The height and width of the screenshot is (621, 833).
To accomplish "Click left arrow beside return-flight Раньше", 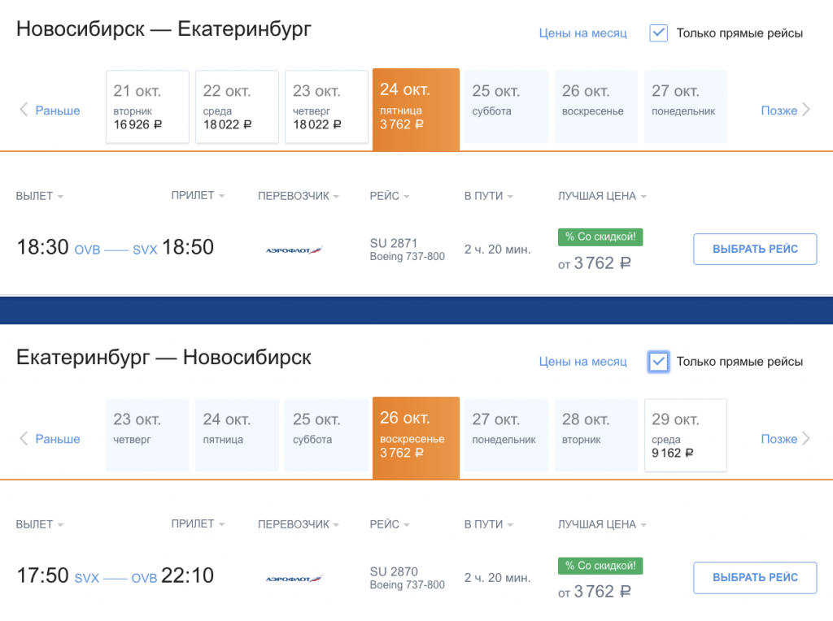I will click(24, 439).
